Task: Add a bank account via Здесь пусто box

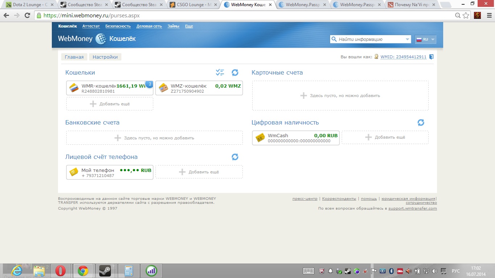Action: point(154,138)
